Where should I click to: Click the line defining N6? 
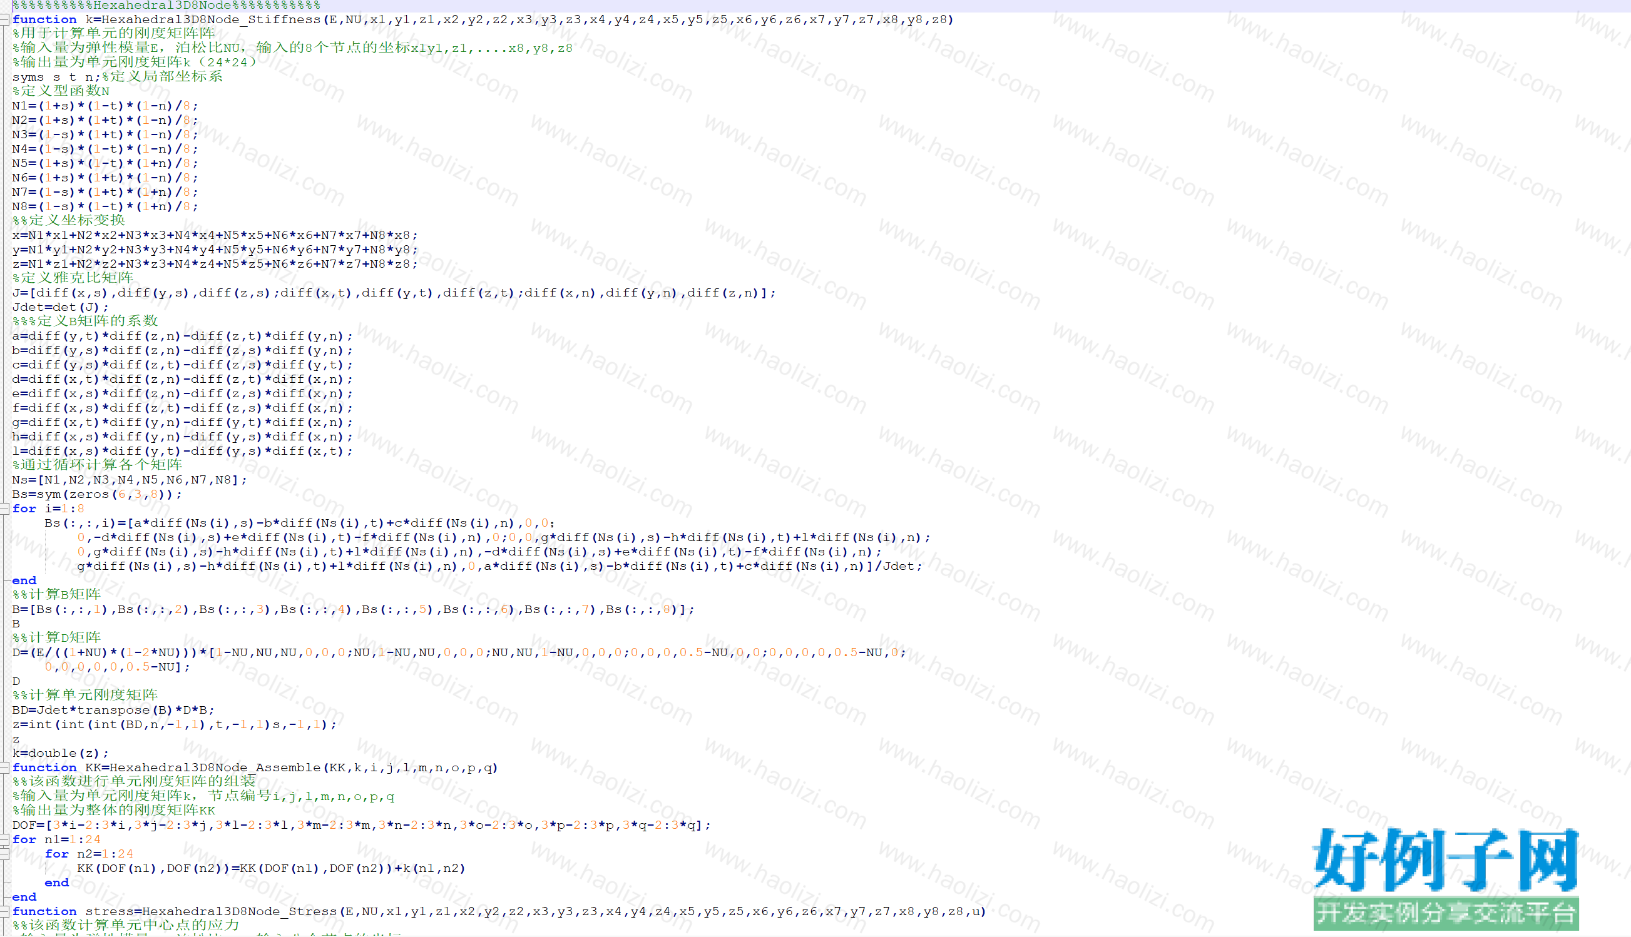coord(105,178)
